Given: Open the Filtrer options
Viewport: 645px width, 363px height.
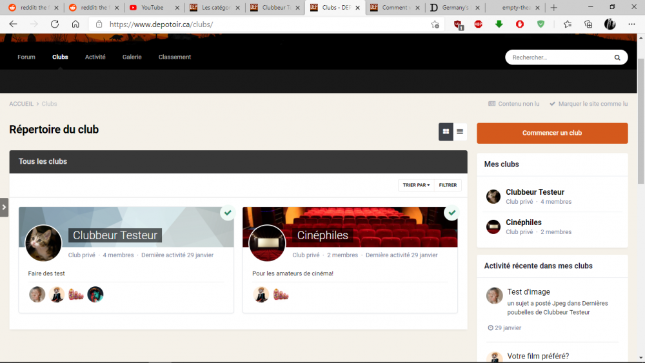Looking at the screenshot, I should click(448, 185).
